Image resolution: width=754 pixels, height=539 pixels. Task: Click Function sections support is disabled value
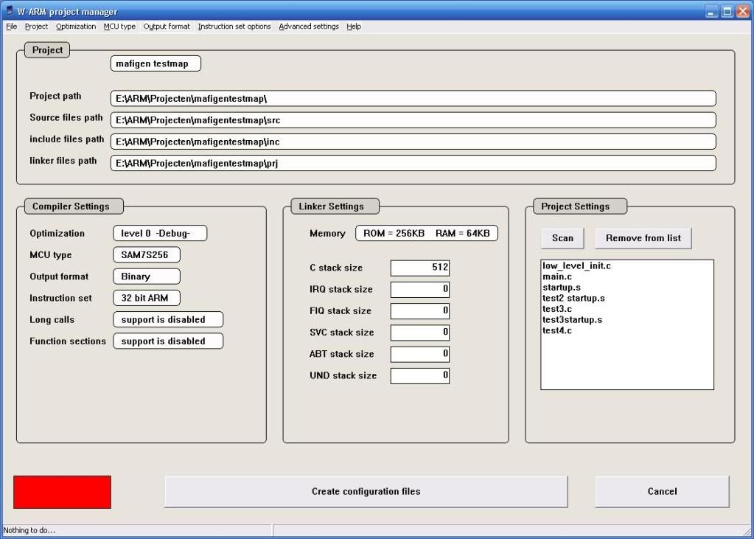pos(168,341)
